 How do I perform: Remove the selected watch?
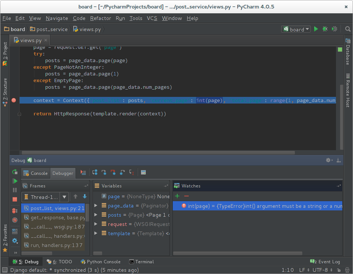click(186, 196)
